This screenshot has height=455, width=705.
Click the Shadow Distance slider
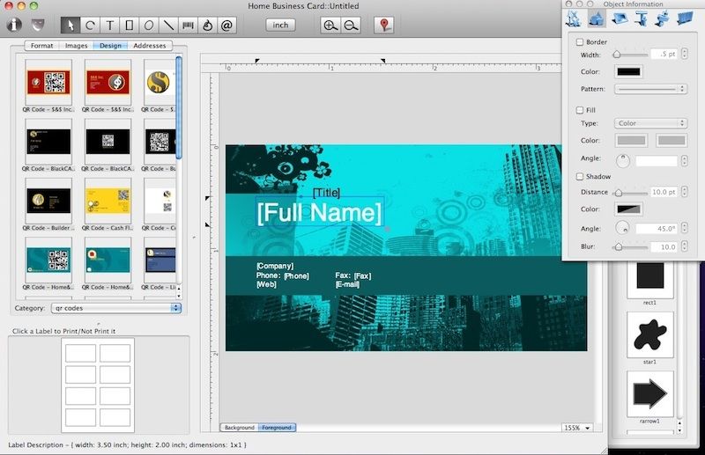pos(631,193)
